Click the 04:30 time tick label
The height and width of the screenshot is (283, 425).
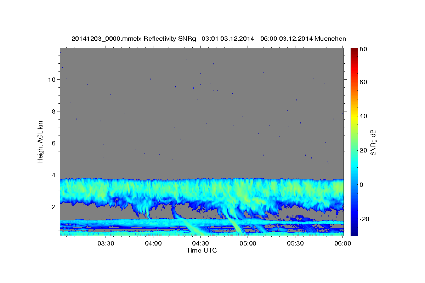200,243
